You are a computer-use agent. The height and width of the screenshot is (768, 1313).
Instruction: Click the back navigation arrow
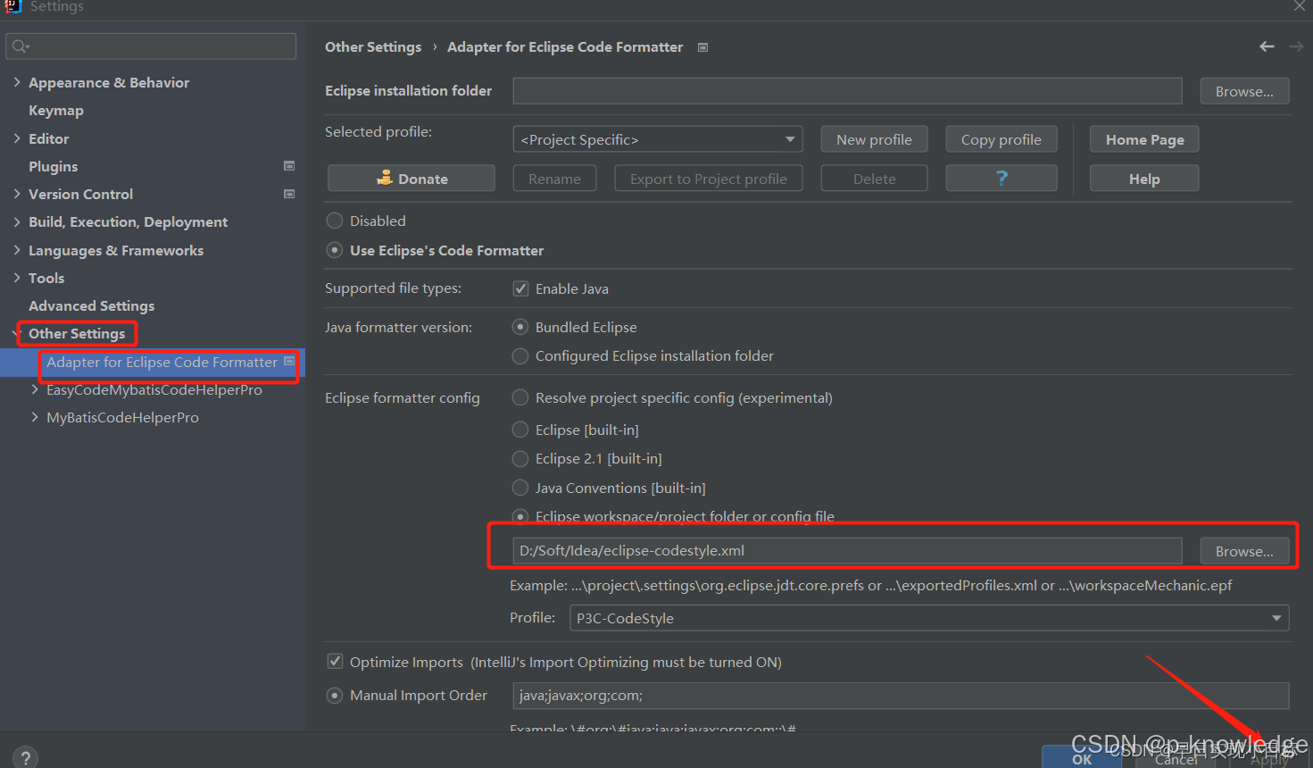(1267, 46)
